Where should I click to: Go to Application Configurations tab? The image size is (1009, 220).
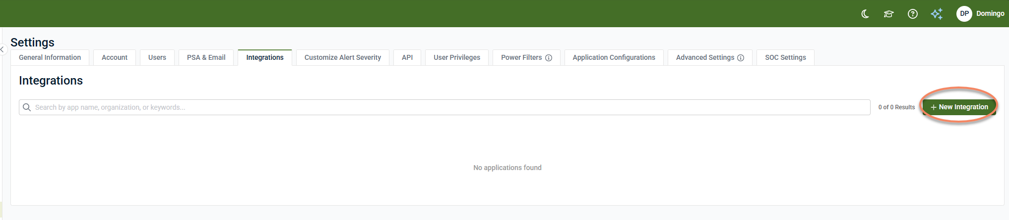pyautogui.click(x=614, y=57)
